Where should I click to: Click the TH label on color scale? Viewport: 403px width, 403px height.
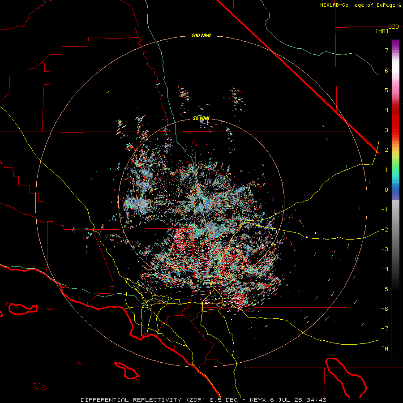tap(385, 348)
